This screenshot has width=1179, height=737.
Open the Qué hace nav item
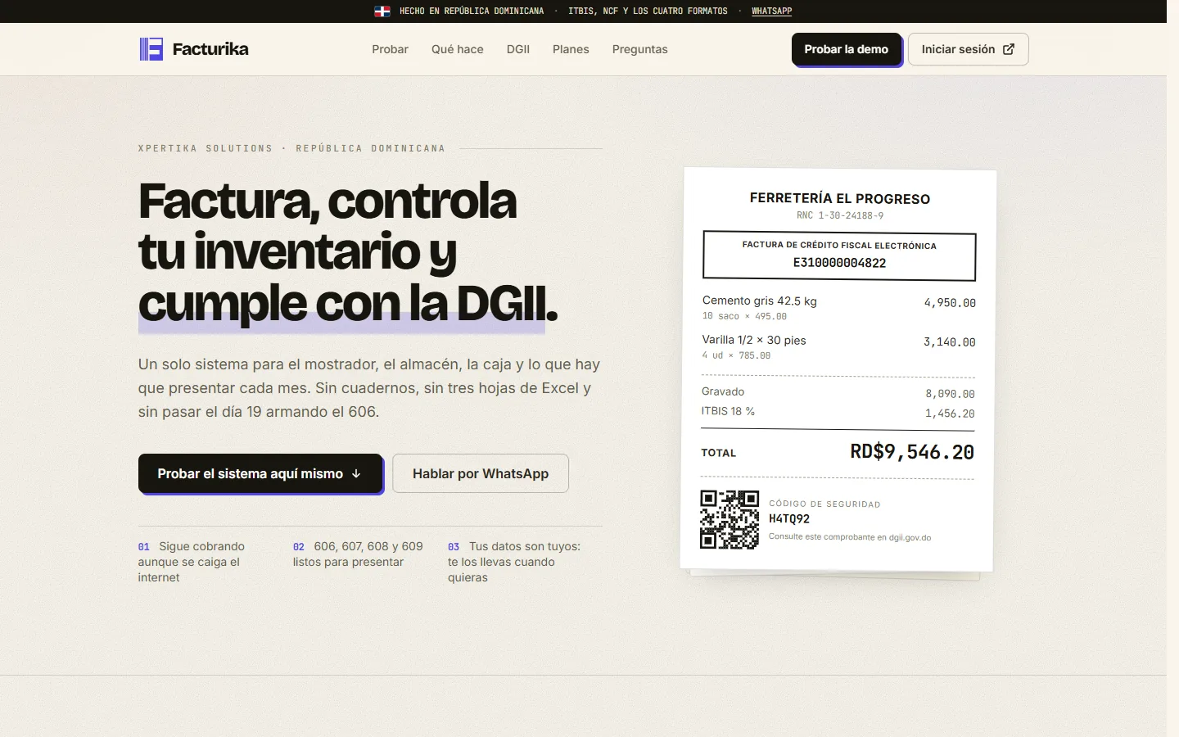point(458,49)
